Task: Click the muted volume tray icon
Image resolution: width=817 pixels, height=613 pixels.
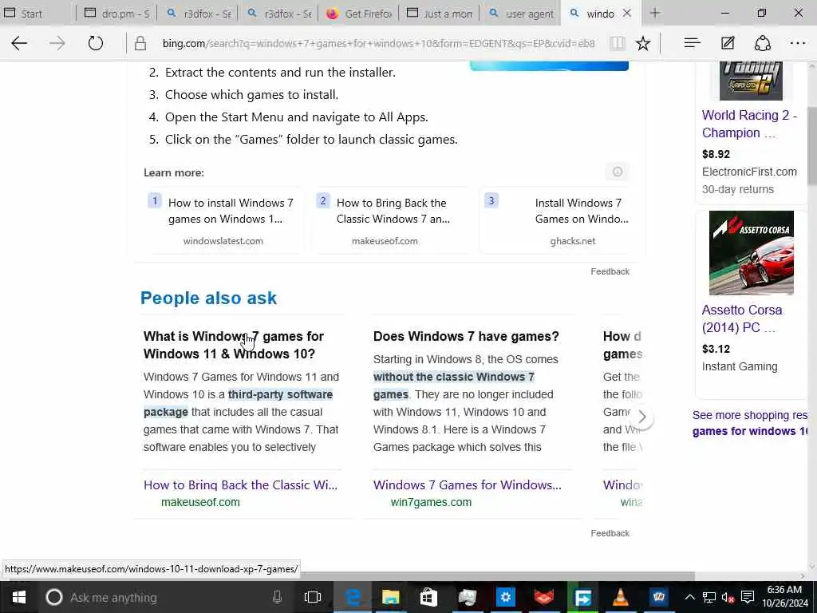Action: coord(728,597)
